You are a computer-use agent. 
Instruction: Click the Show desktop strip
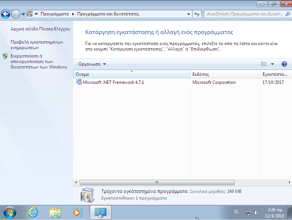(x=290, y=213)
